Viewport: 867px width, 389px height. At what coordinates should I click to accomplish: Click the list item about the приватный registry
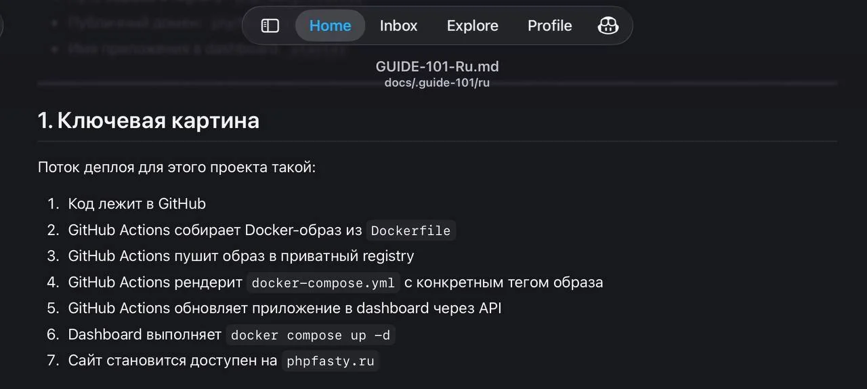click(x=240, y=256)
